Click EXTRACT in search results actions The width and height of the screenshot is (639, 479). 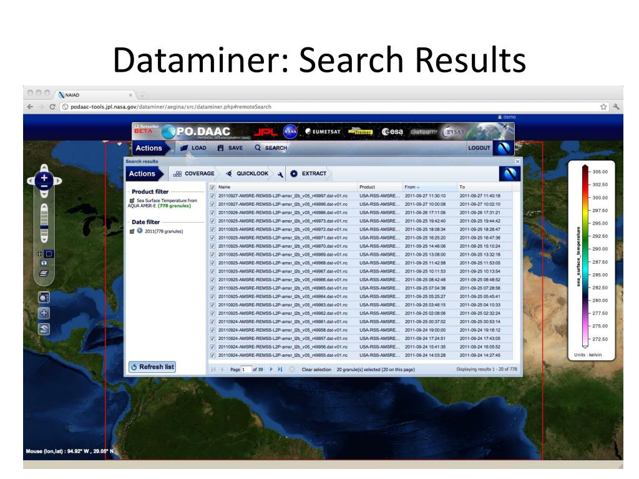[308, 173]
